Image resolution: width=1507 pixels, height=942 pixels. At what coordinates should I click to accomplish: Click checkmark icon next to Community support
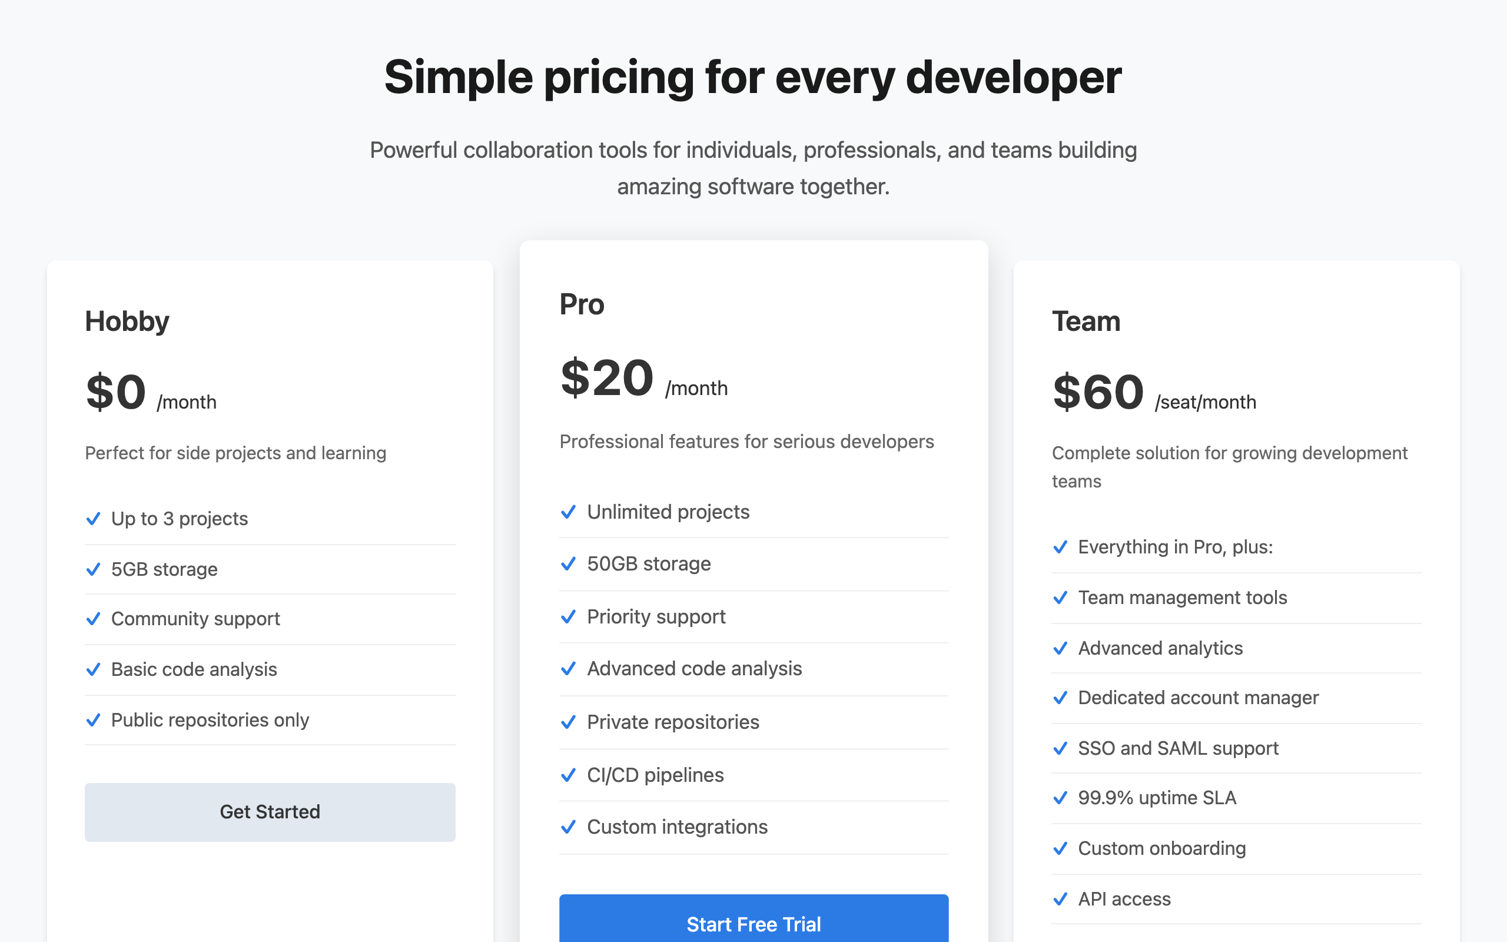93,619
